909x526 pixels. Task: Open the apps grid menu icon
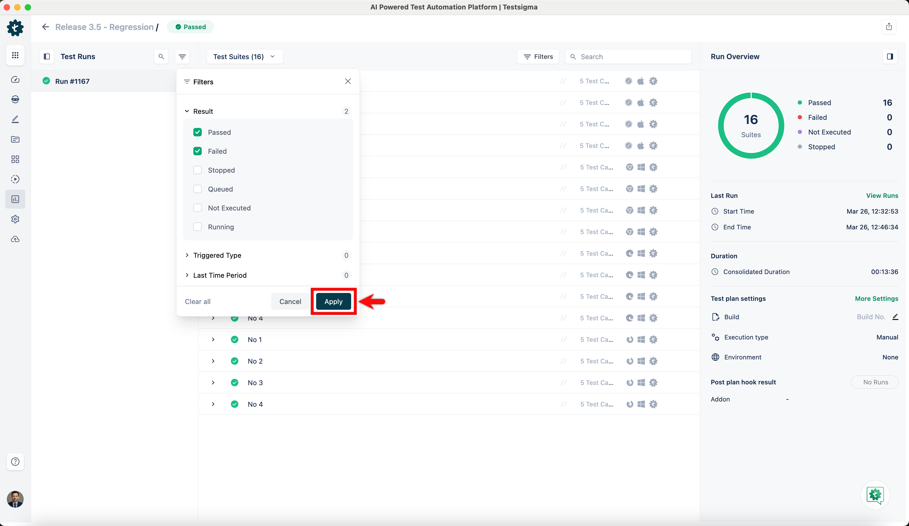[15, 55]
